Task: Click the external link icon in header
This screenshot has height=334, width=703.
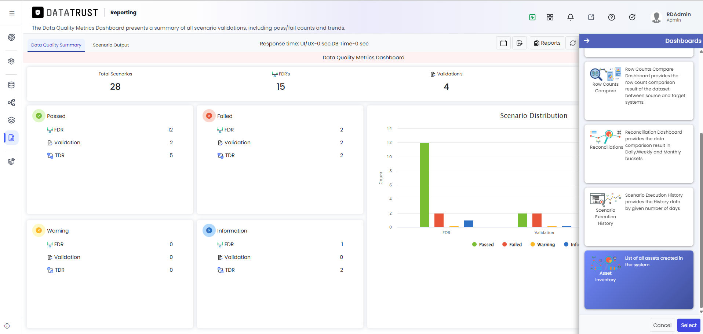Action: [x=591, y=17]
